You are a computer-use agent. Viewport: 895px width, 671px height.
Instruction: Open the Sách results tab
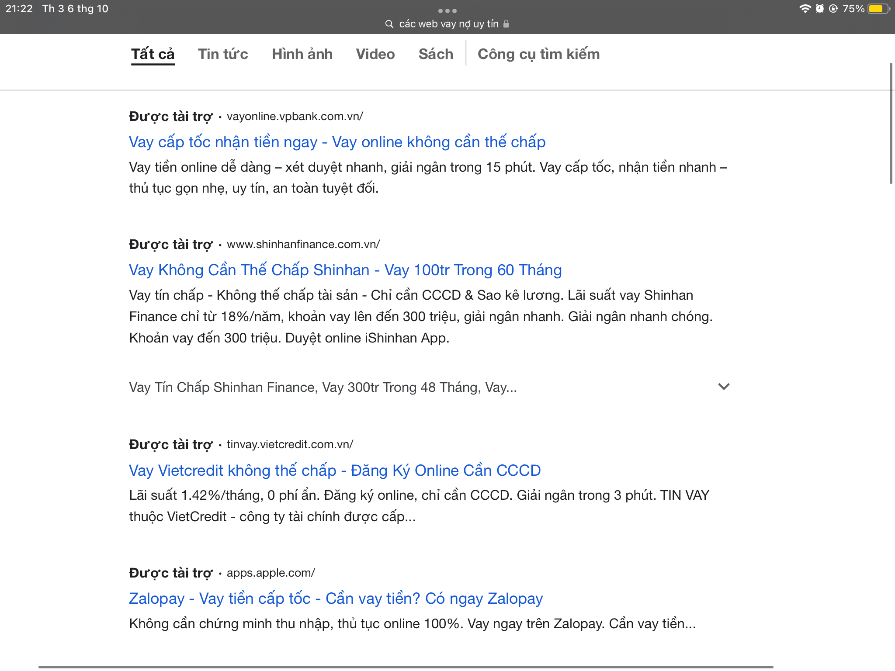[x=436, y=54]
